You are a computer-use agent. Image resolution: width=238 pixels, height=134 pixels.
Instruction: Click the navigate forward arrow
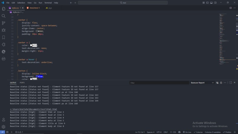click(x=75, y=3)
